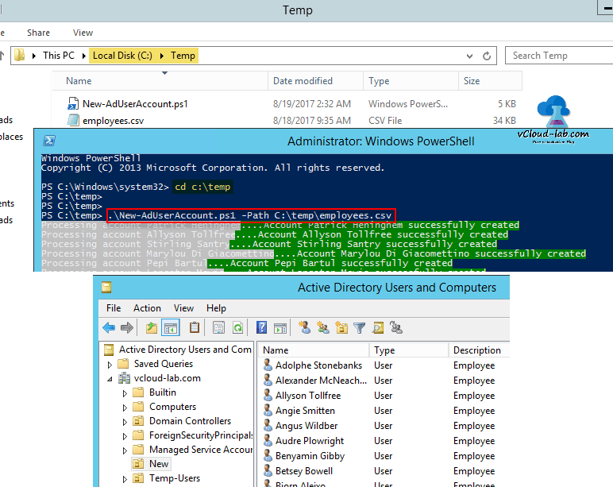The height and width of the screenshot is (487, 613).
Task: Select user Angie Smitten
Action: click(305, 411)
